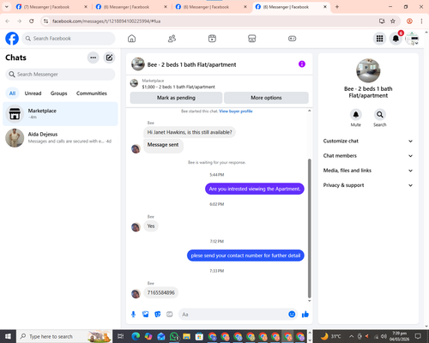Choose a sticker from the sticker icon
429x343 pixels.
tap(158, 315)
